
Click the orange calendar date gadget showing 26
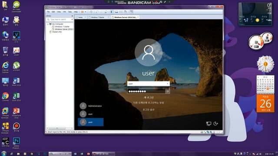point(265,103)
